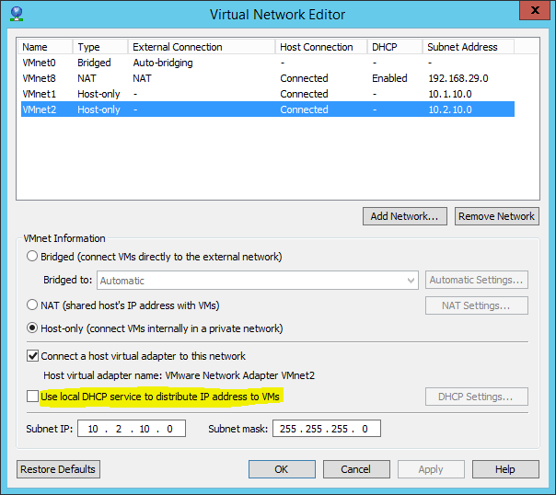Select the VMnet1 network row
The height and width of the screenshot is (495, 556).
tap(268, 94)
